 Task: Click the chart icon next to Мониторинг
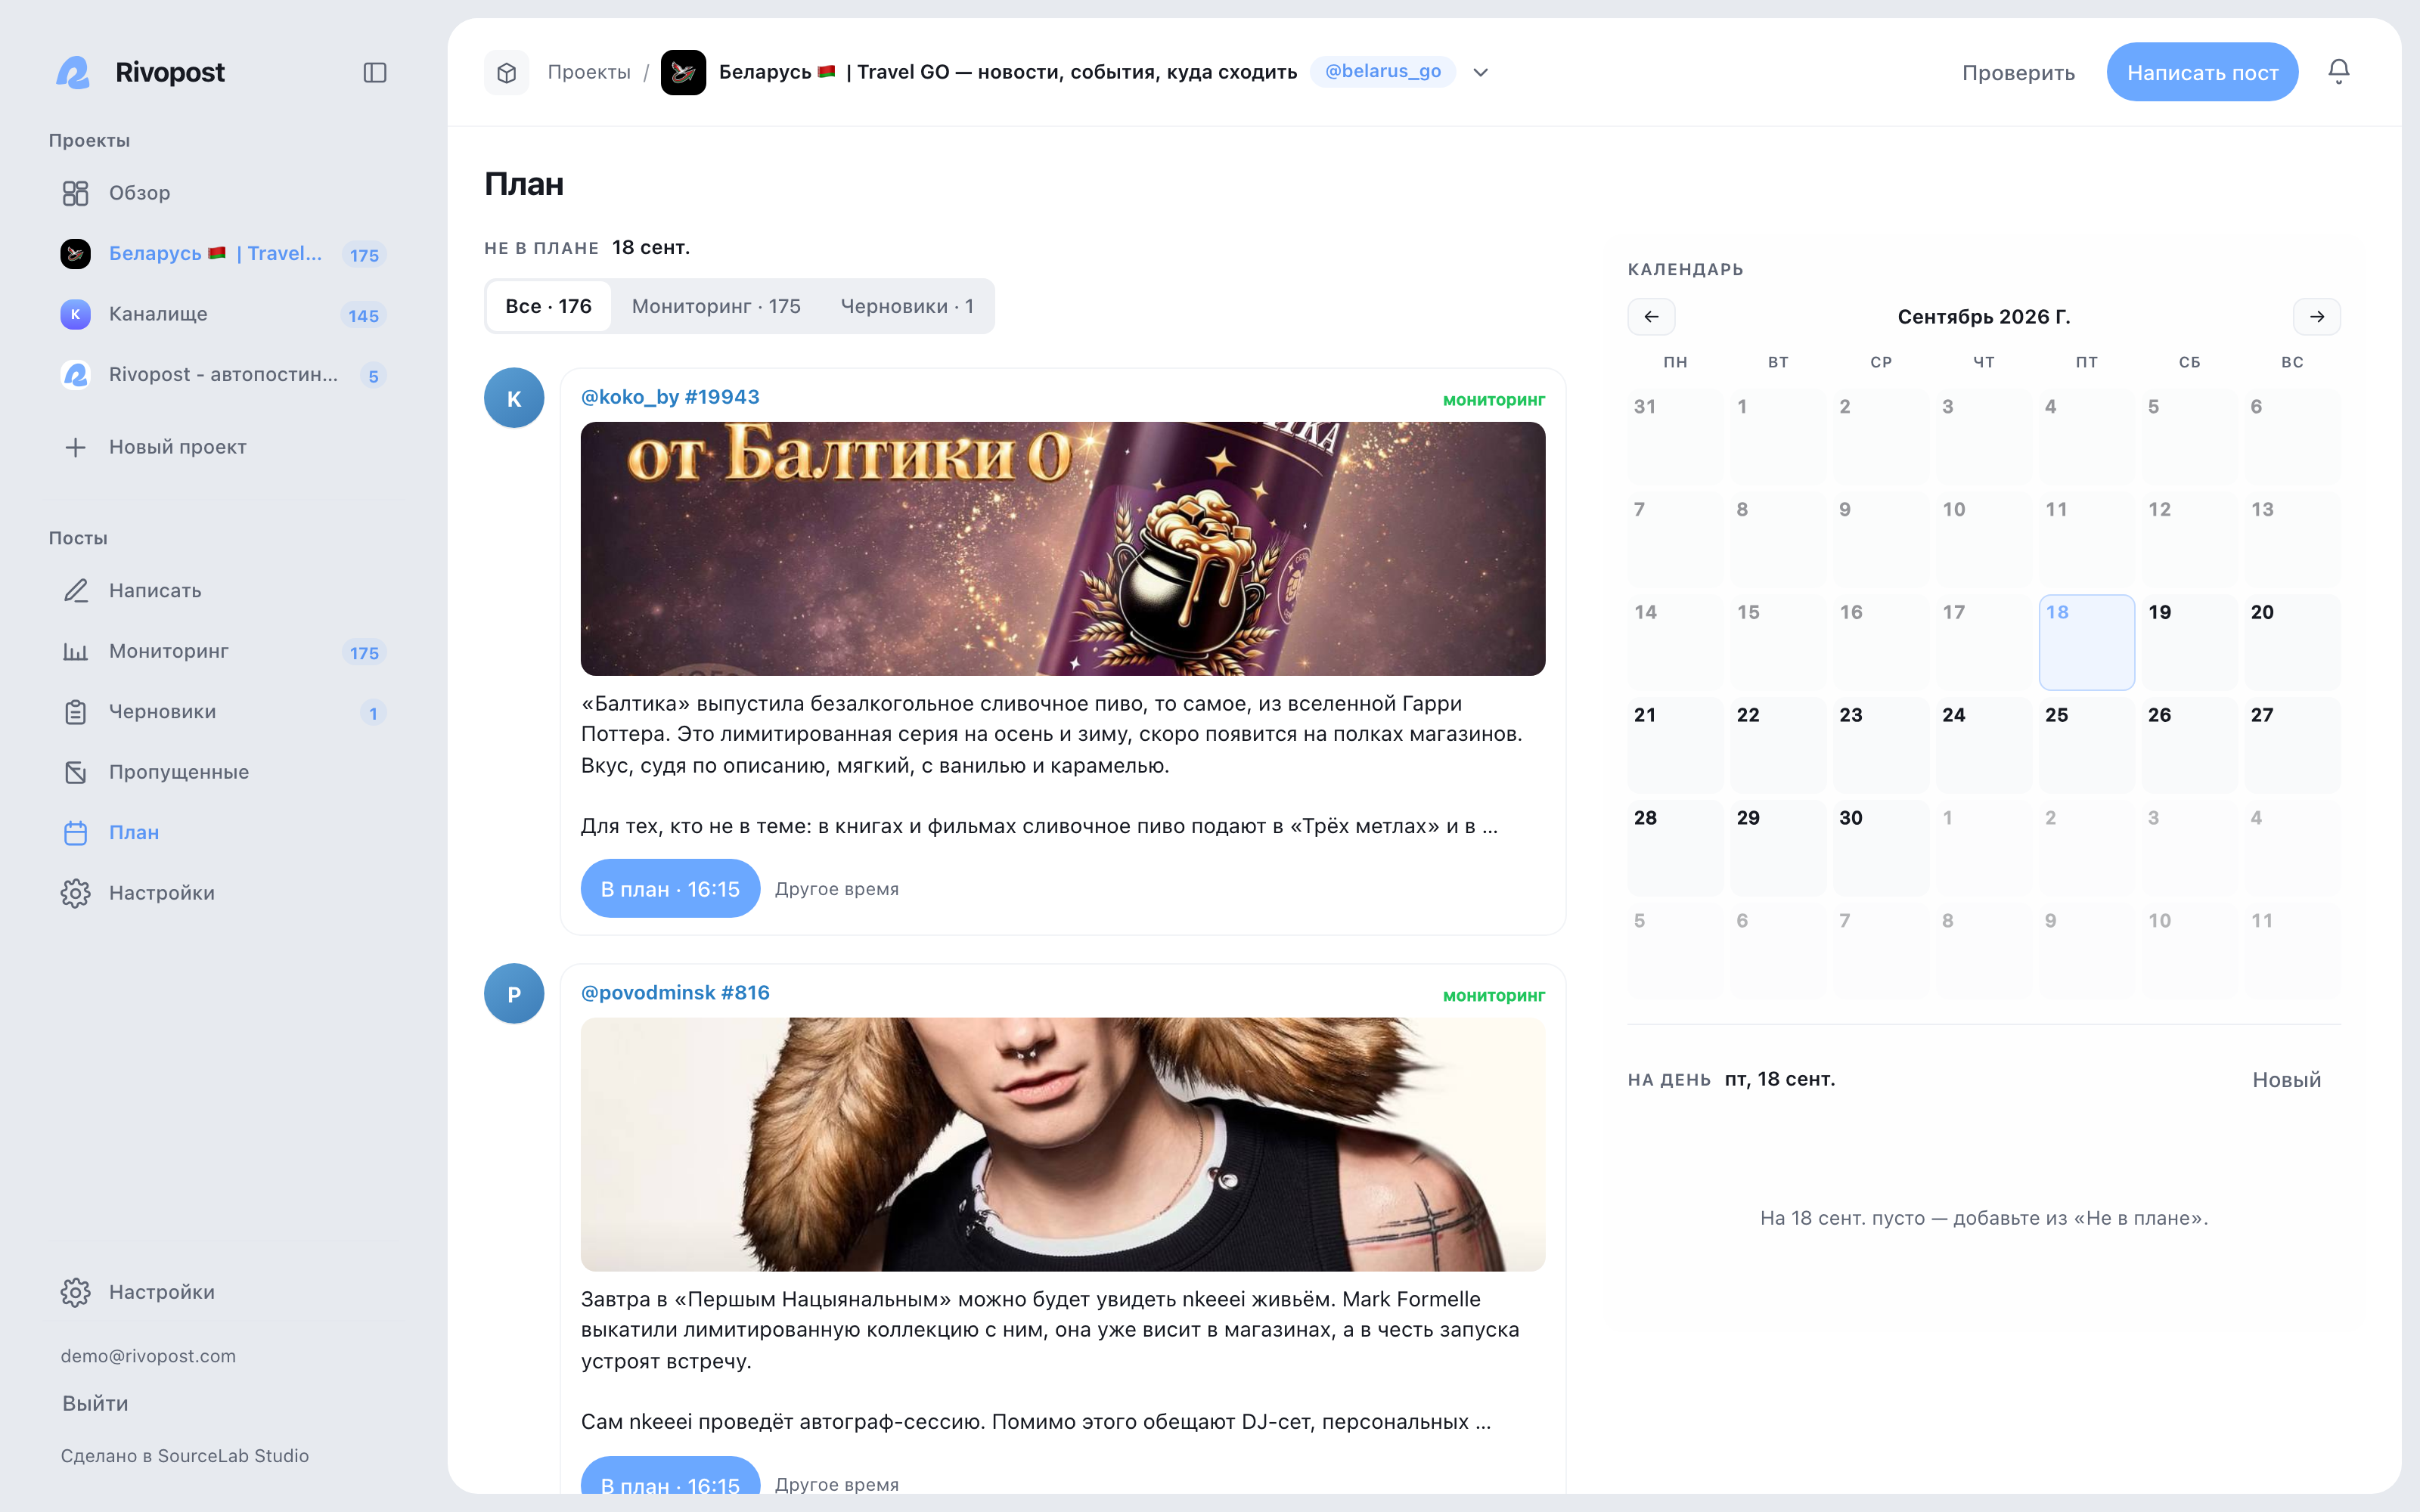pyautogui.click(x=75, y=651)
